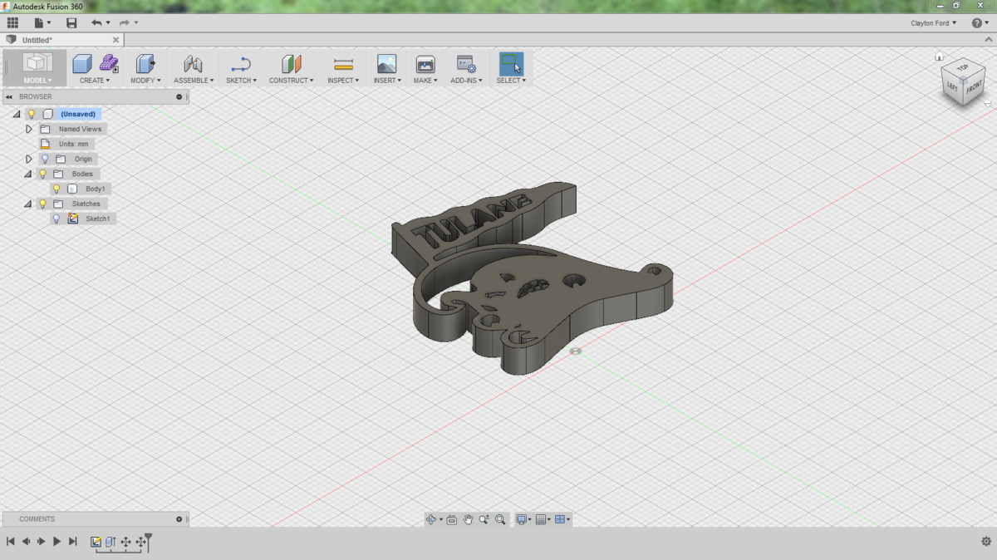Screen dimensions: 997x560
Task: Save the design with the floppy icon
Action: [x=71, y=22]
